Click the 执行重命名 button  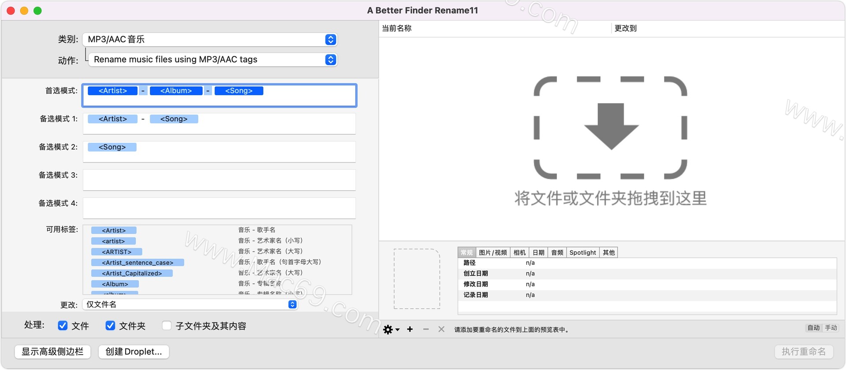(804, 351)
